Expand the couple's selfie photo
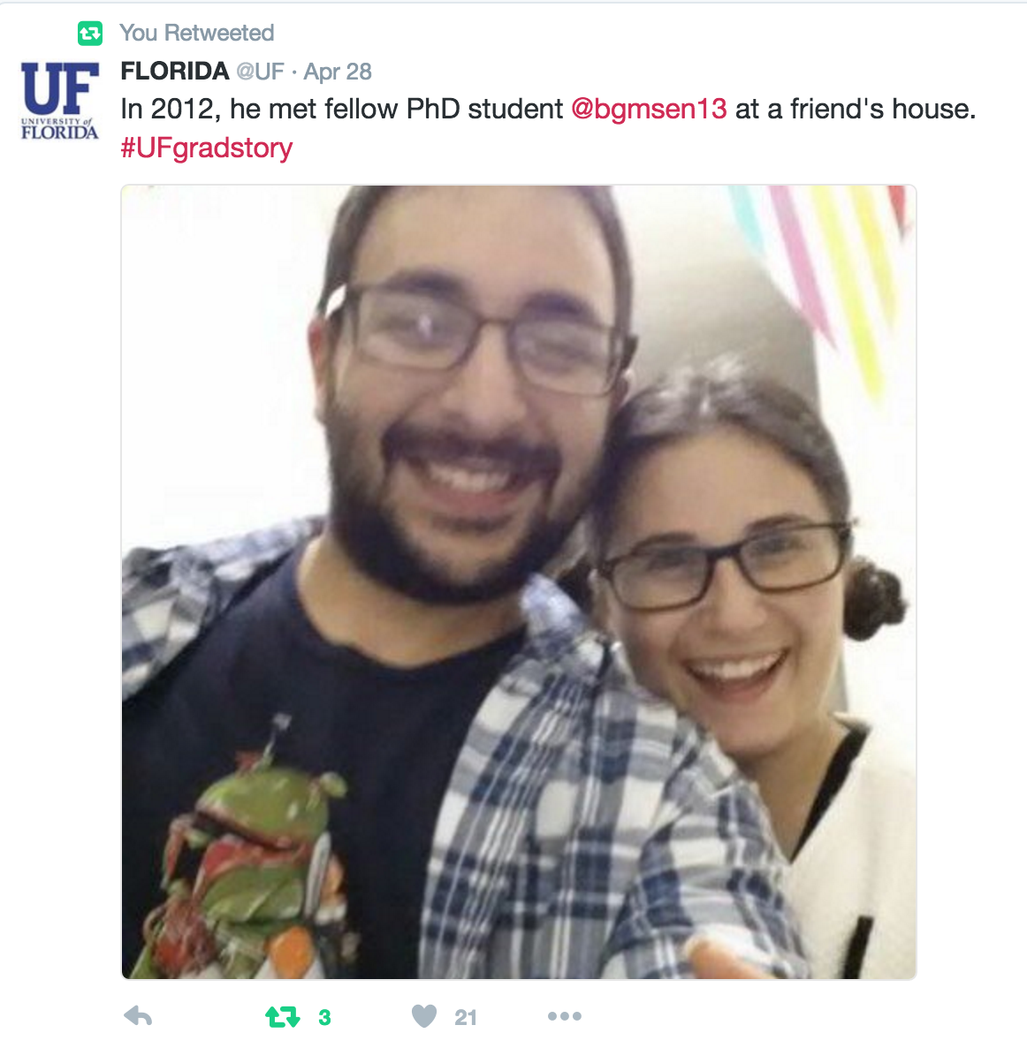The image size is (1027, 1048). coord(518,581)
